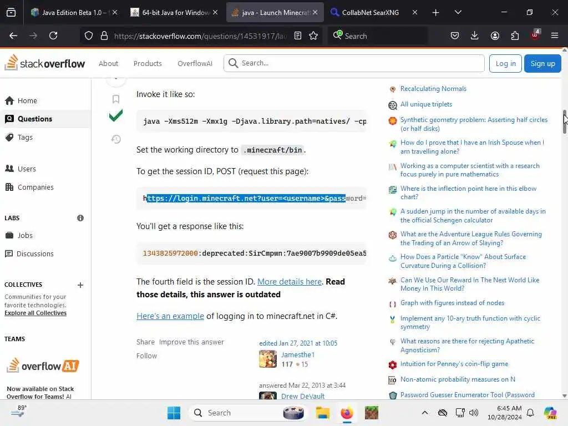568x426 pixels.
Task: Open the edited Jan 27, 2021 revision link
Action: point(298,343)
